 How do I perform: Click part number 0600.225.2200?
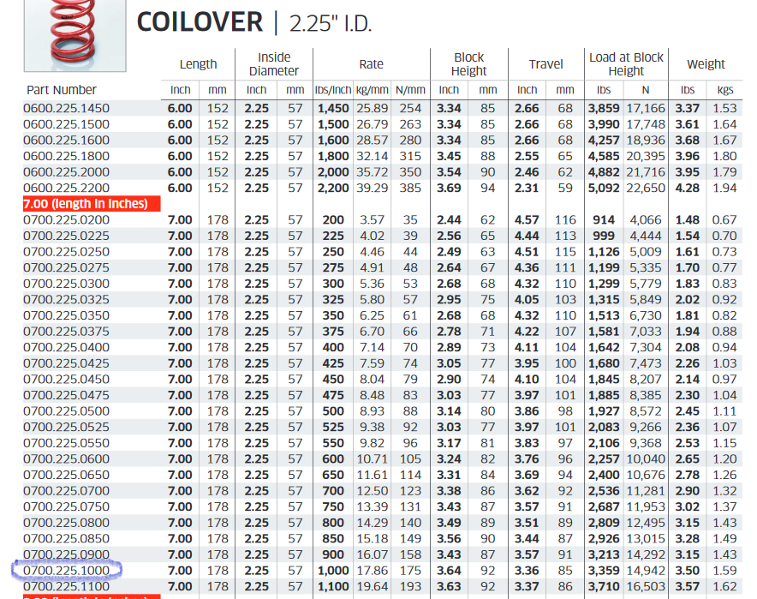pyautogui.click(x=67, y=189)
